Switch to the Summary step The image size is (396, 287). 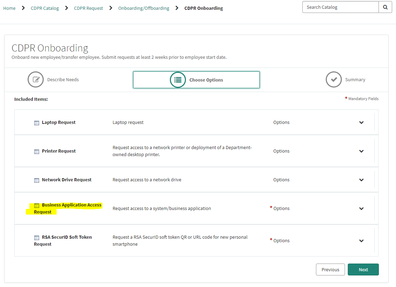(355, 80)
